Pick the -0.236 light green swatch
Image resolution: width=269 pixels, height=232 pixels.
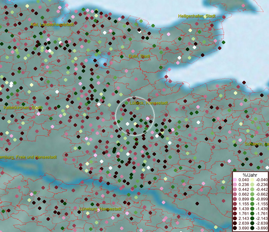coord(252,184)
